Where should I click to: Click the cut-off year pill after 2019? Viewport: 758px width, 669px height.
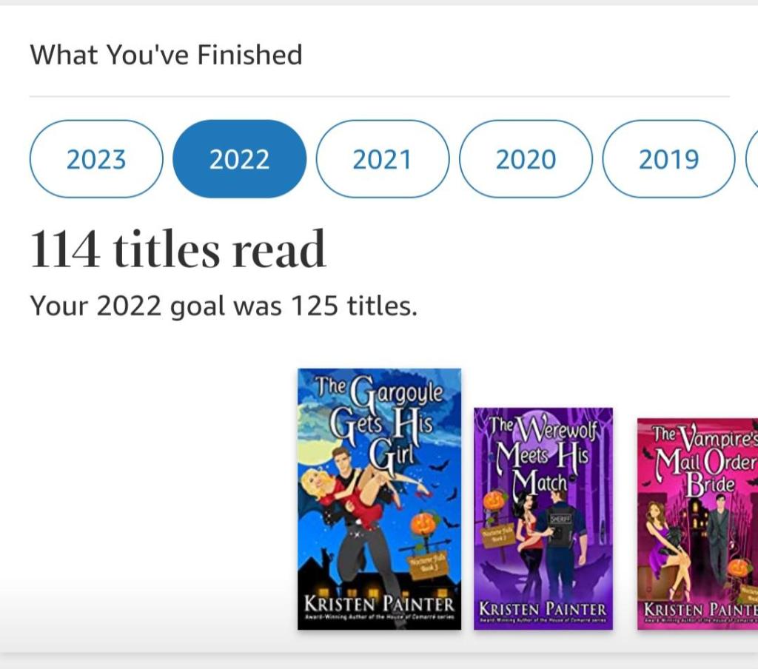coord(752,159)
